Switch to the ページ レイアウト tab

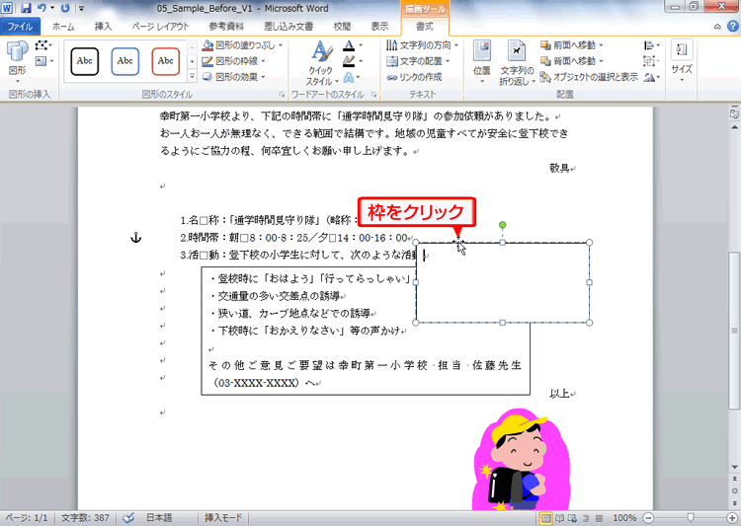tap(160, 27)
